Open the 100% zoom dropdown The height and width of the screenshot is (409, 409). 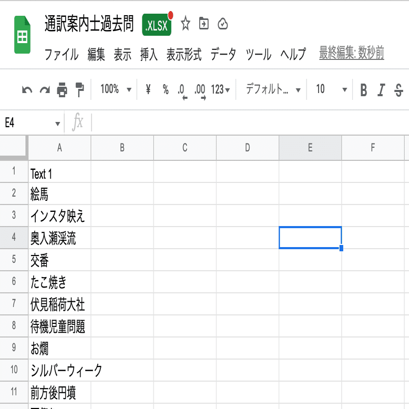coord(116,89)
